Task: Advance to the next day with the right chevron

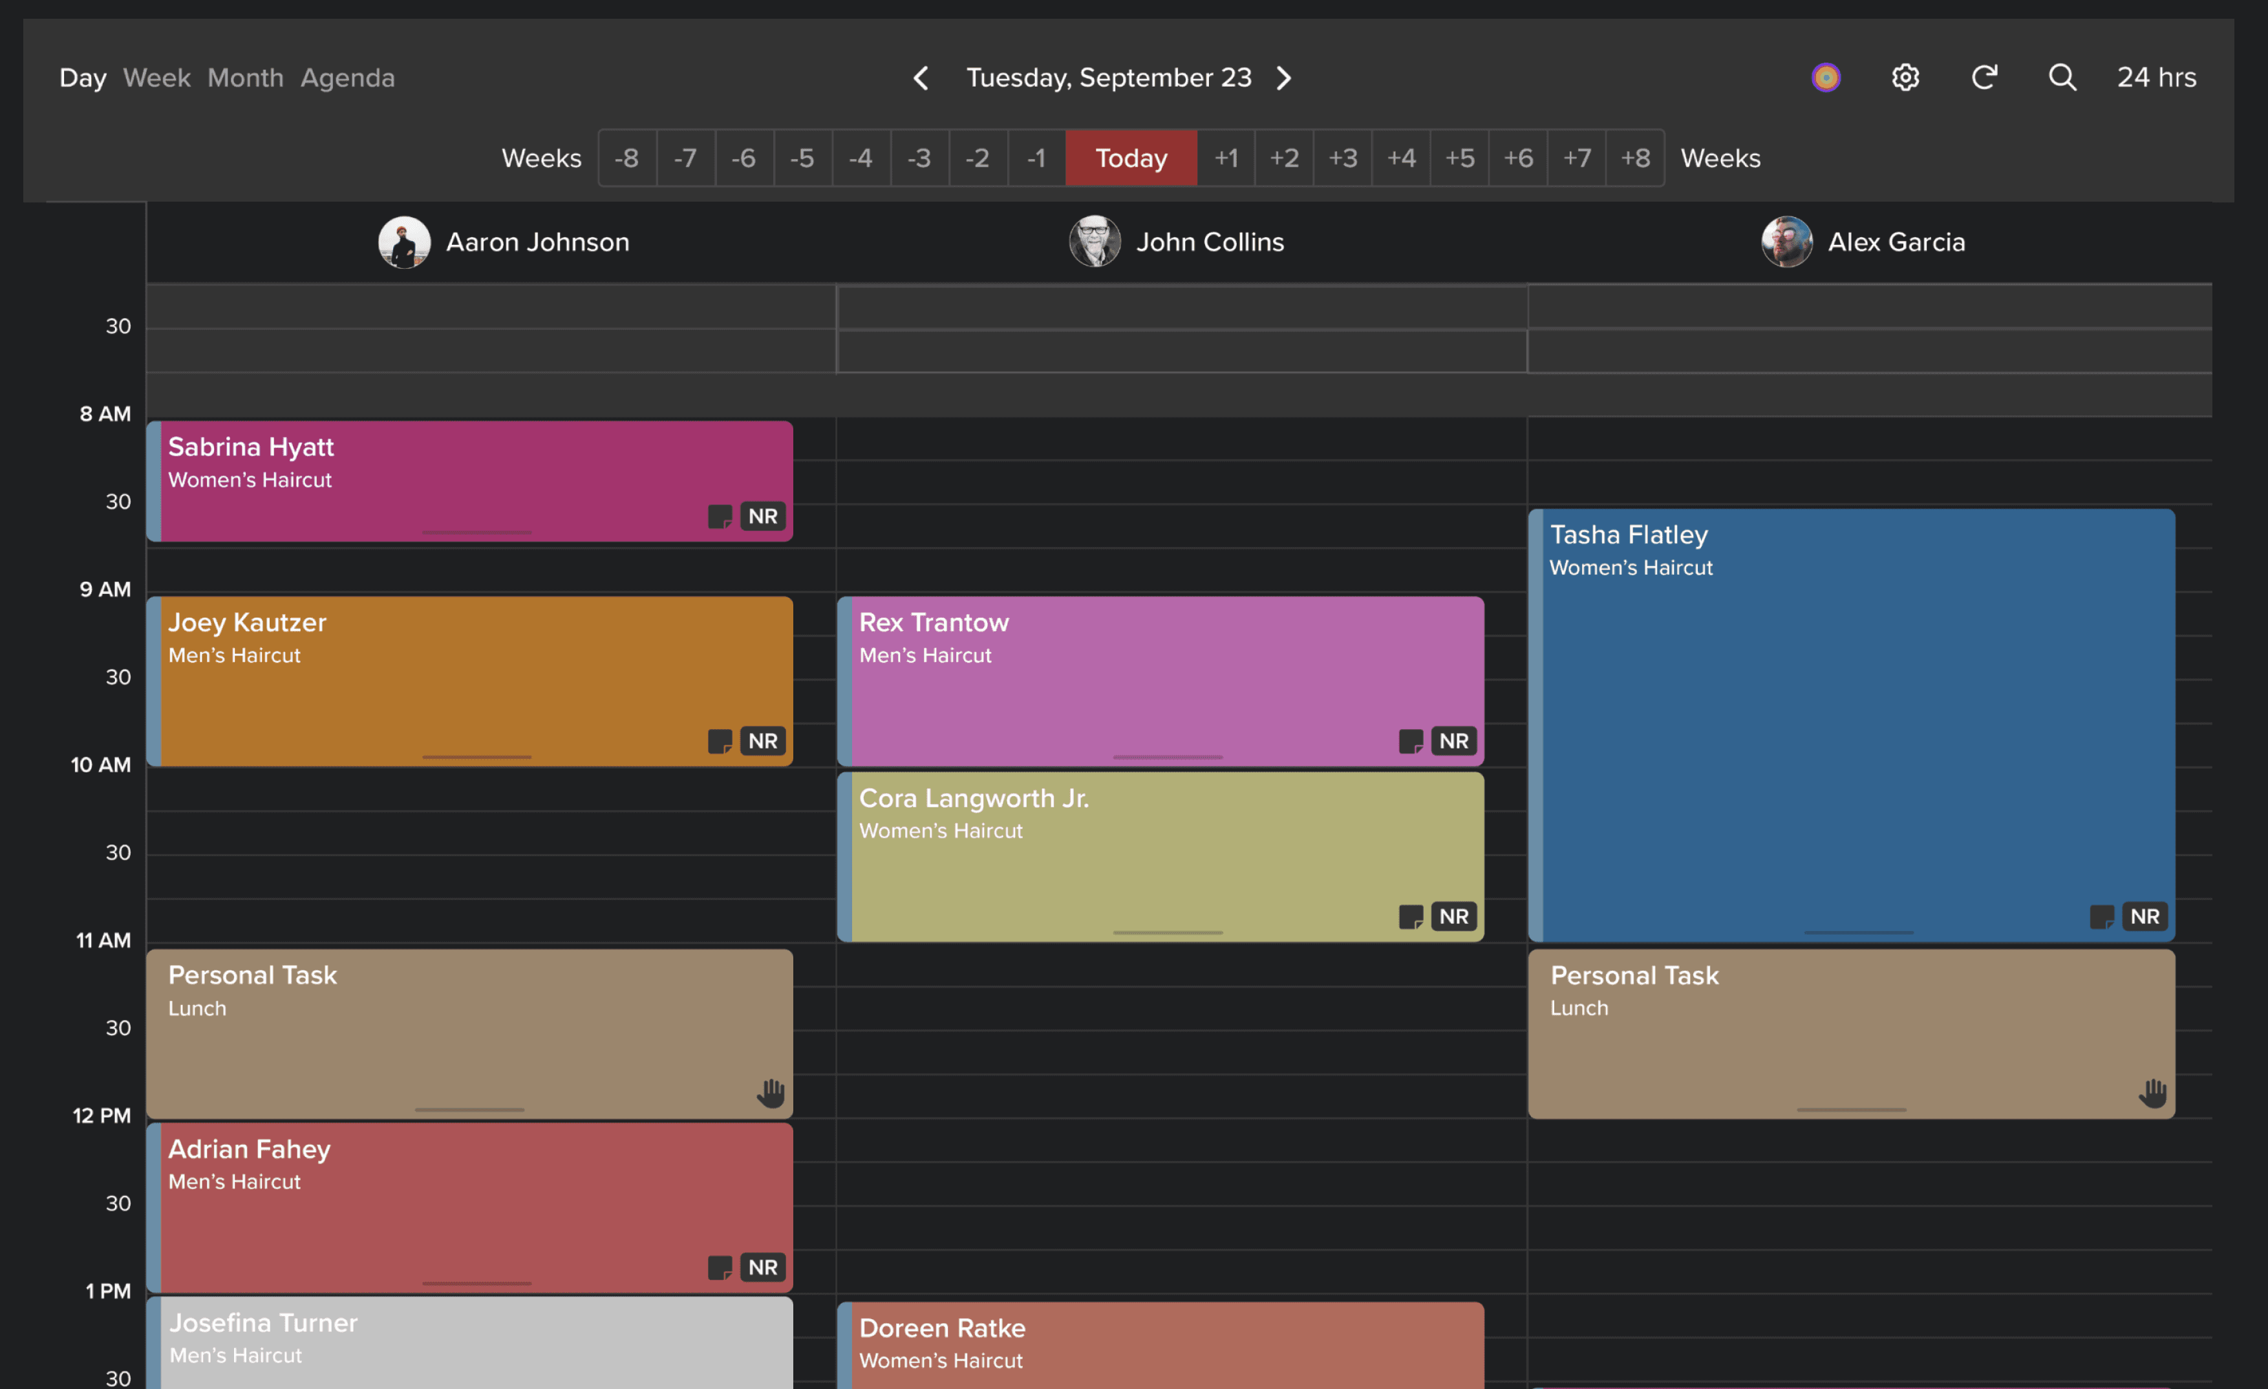Action: (x=1284, y=78)
